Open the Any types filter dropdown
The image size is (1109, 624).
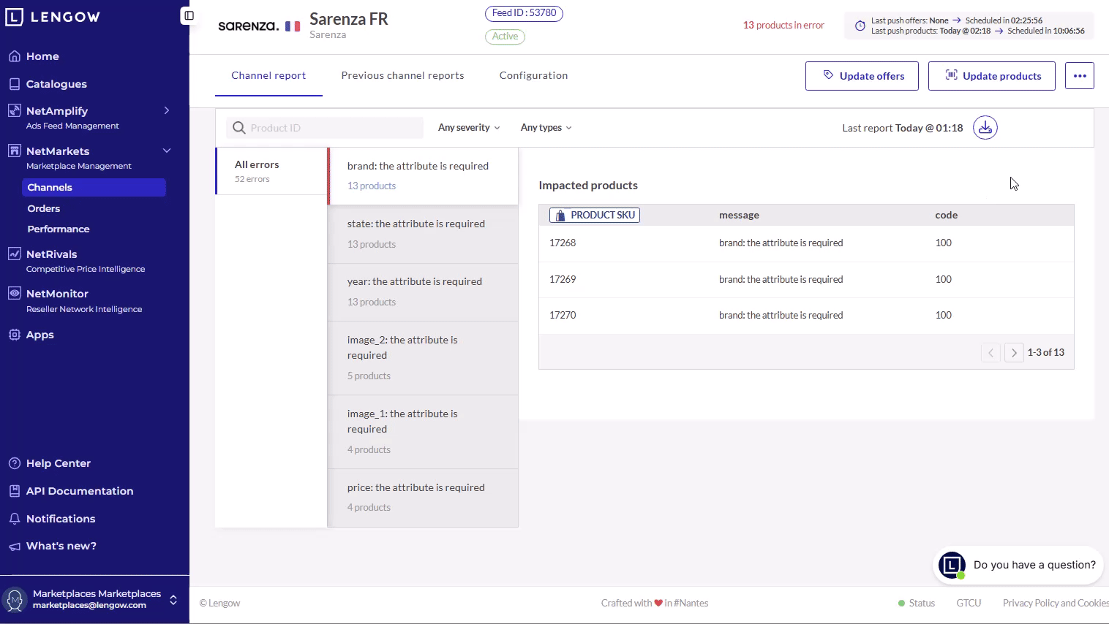pyautogui.click(x=546, y=128)
